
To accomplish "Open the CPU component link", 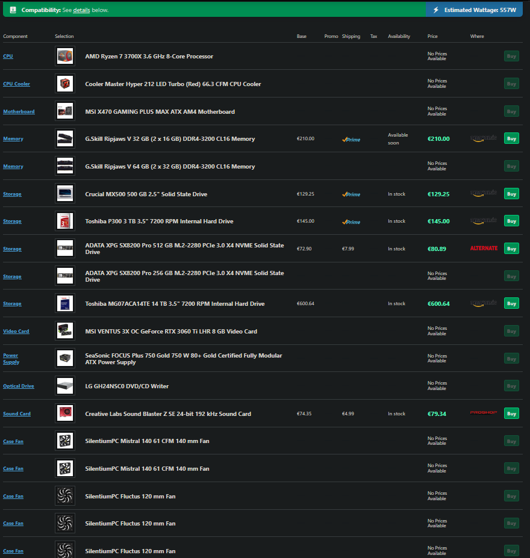I will (x=8, y=56).
